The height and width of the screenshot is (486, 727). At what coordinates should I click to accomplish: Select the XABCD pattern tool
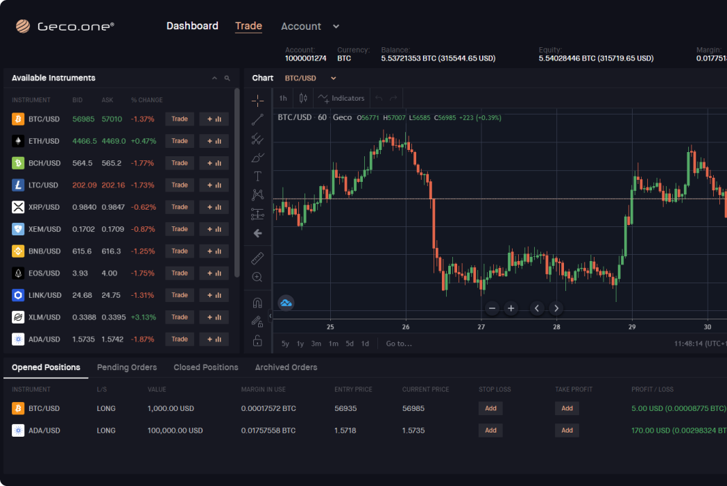tap(257, 195)
